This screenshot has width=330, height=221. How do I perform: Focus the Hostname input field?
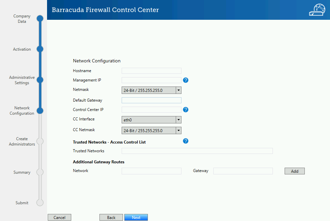[x=152, y=71]
